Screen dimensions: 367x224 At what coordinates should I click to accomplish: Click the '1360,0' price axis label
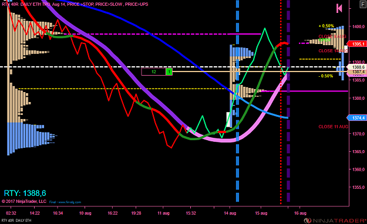[x=359, y=169]
